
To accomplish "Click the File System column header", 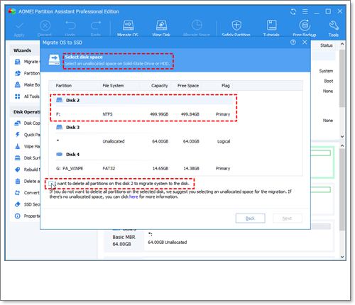I will tap(113, 86).
